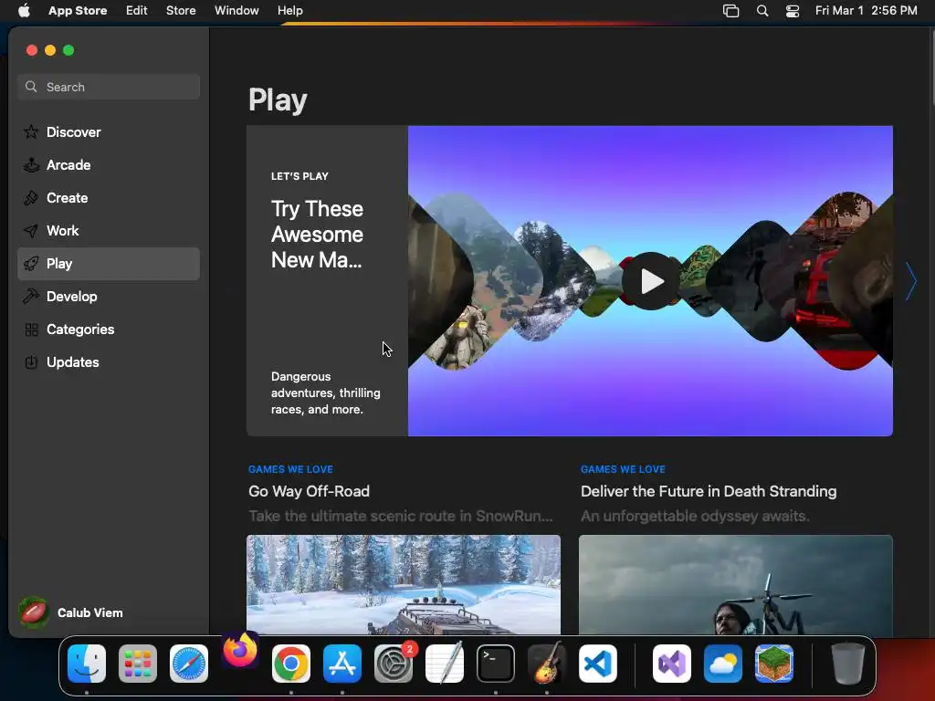
Task: Click the Create paintbrush icon
Action: tap(31, 198)
